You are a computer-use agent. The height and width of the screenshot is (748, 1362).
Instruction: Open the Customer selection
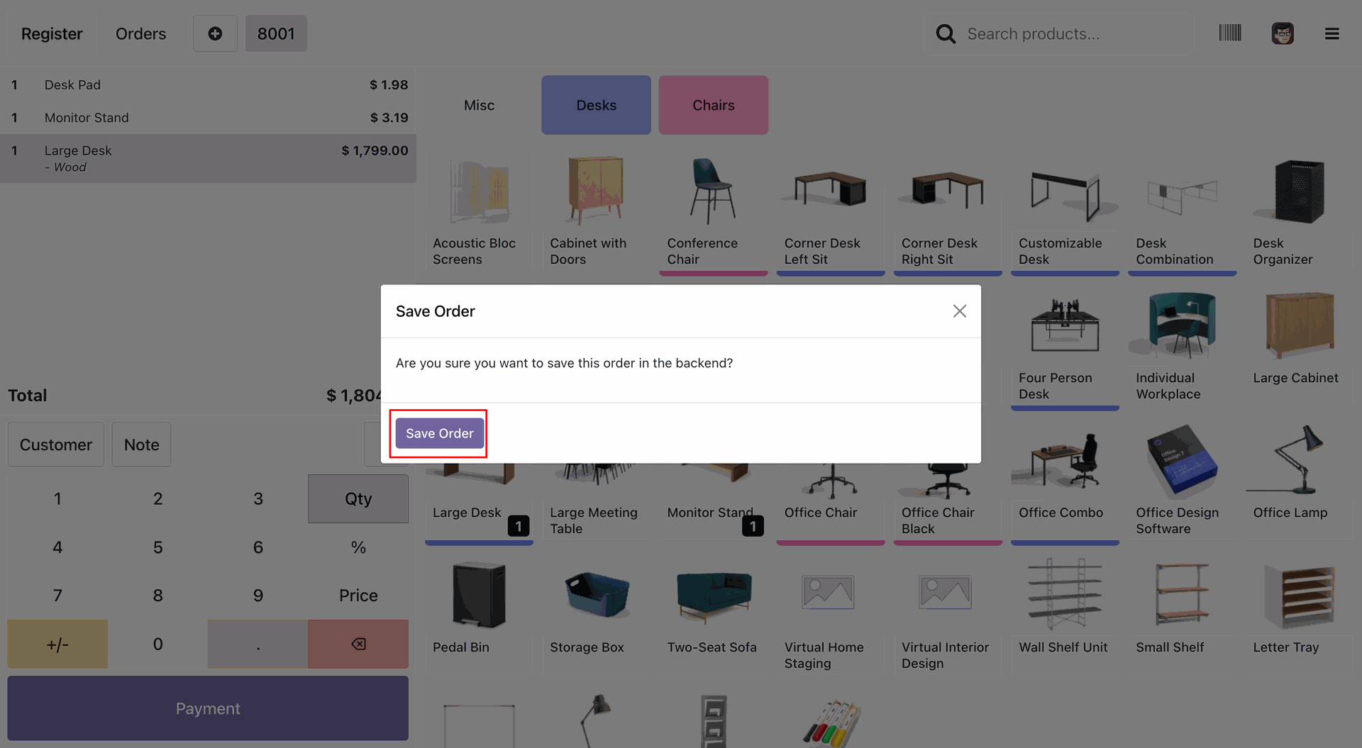coord(56,445)
